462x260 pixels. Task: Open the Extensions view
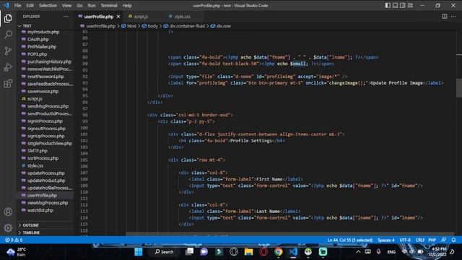8,84
